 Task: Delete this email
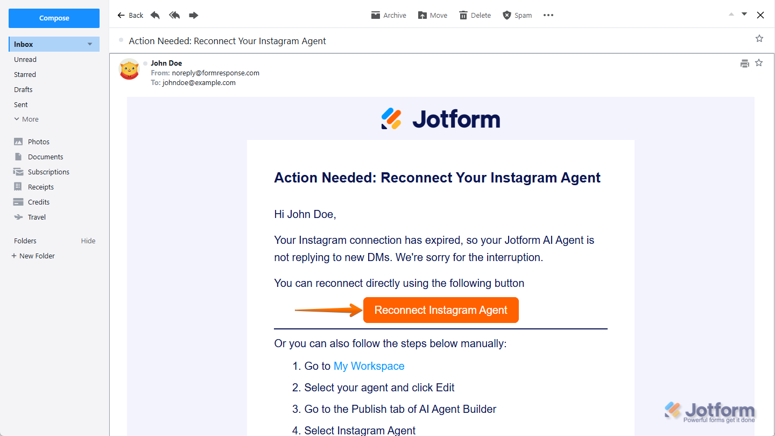pyautogui.click(x=474, y=15)
